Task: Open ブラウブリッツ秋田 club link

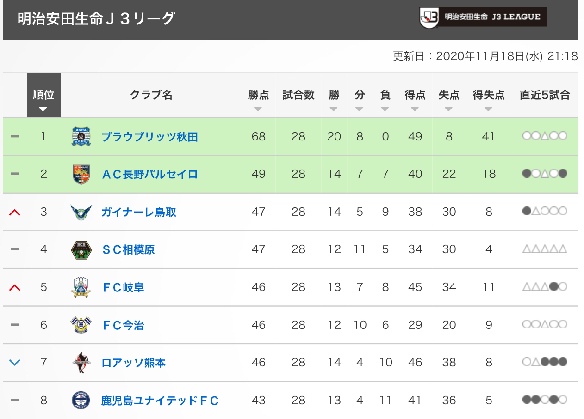Action: coord(149,137)
